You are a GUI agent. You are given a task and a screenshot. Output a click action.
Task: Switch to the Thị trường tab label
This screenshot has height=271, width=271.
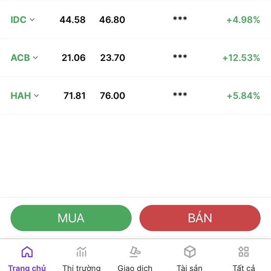tap(81, 268)
